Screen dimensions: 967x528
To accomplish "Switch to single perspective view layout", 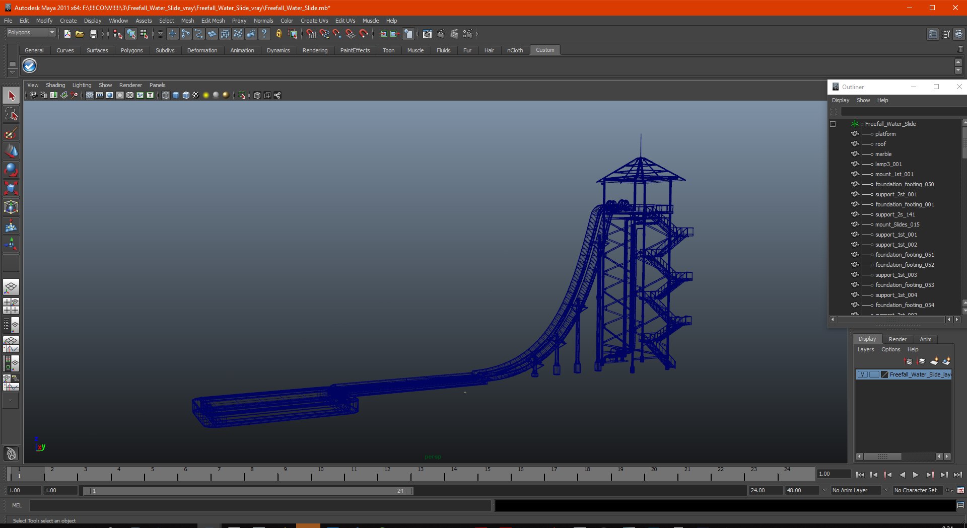I will tap(11, 287).
